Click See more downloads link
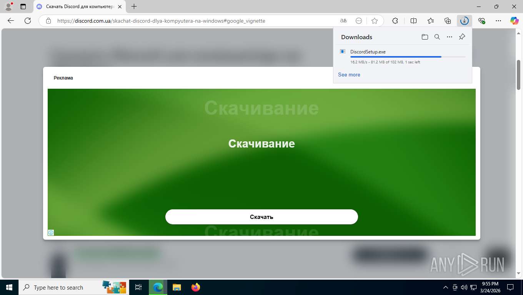Image resolution: width=523 pixels, height=295 pixels. 349,75
